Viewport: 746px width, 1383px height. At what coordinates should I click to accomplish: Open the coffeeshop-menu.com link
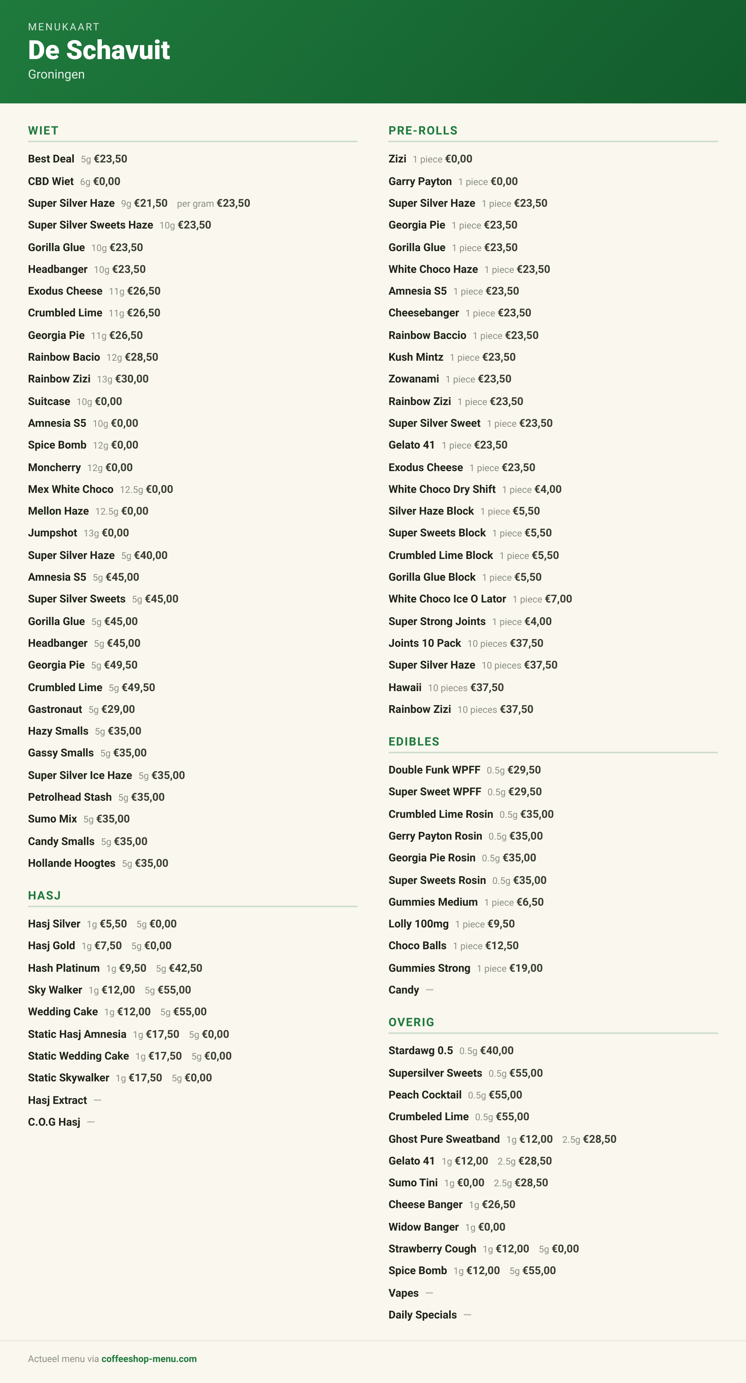tap(149, 1358)
